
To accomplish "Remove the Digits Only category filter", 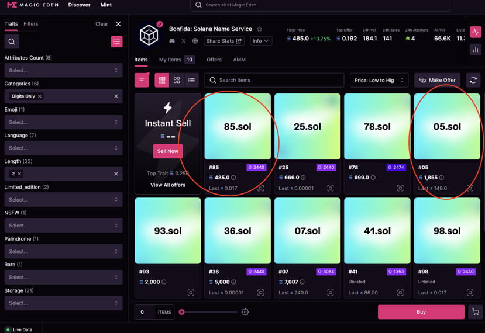I will (40, 96).
